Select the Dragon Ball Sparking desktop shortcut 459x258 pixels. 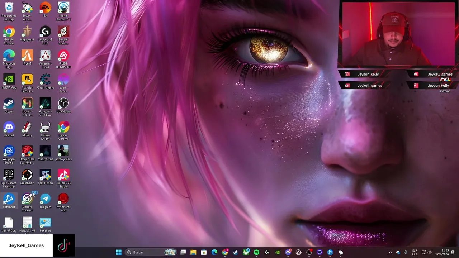click(x=27, y=155)
